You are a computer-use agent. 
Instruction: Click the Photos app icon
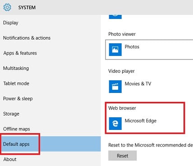click(x=115, y=50)
